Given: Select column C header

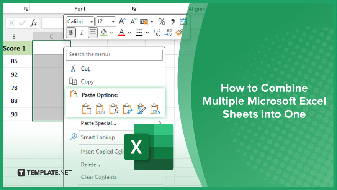Looking at the screenshot, I should tap(52, 36).
